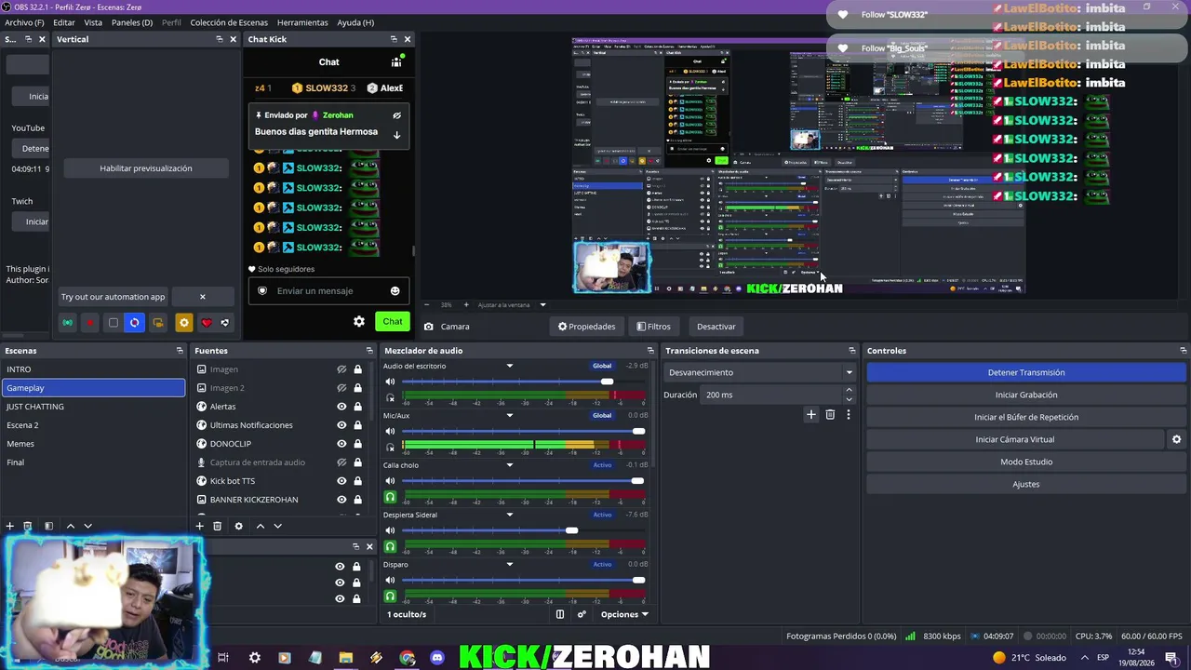Screen dimensions: 1191x670
Task: Open the Editar menu
Action: tap(64, 22)
